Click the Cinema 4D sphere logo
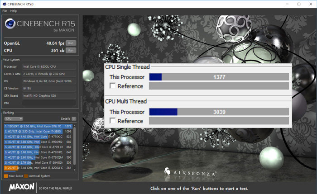The height and width of the screenshot is (194, 317). (10, 24)
